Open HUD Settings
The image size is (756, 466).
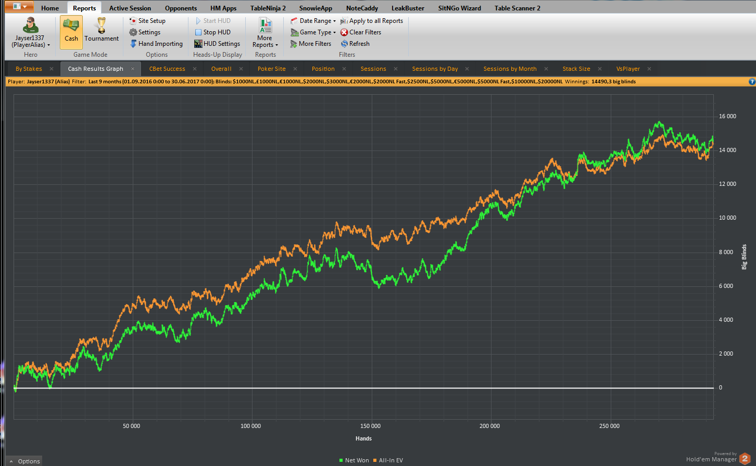pyautogui.click(x=217, y=44)
